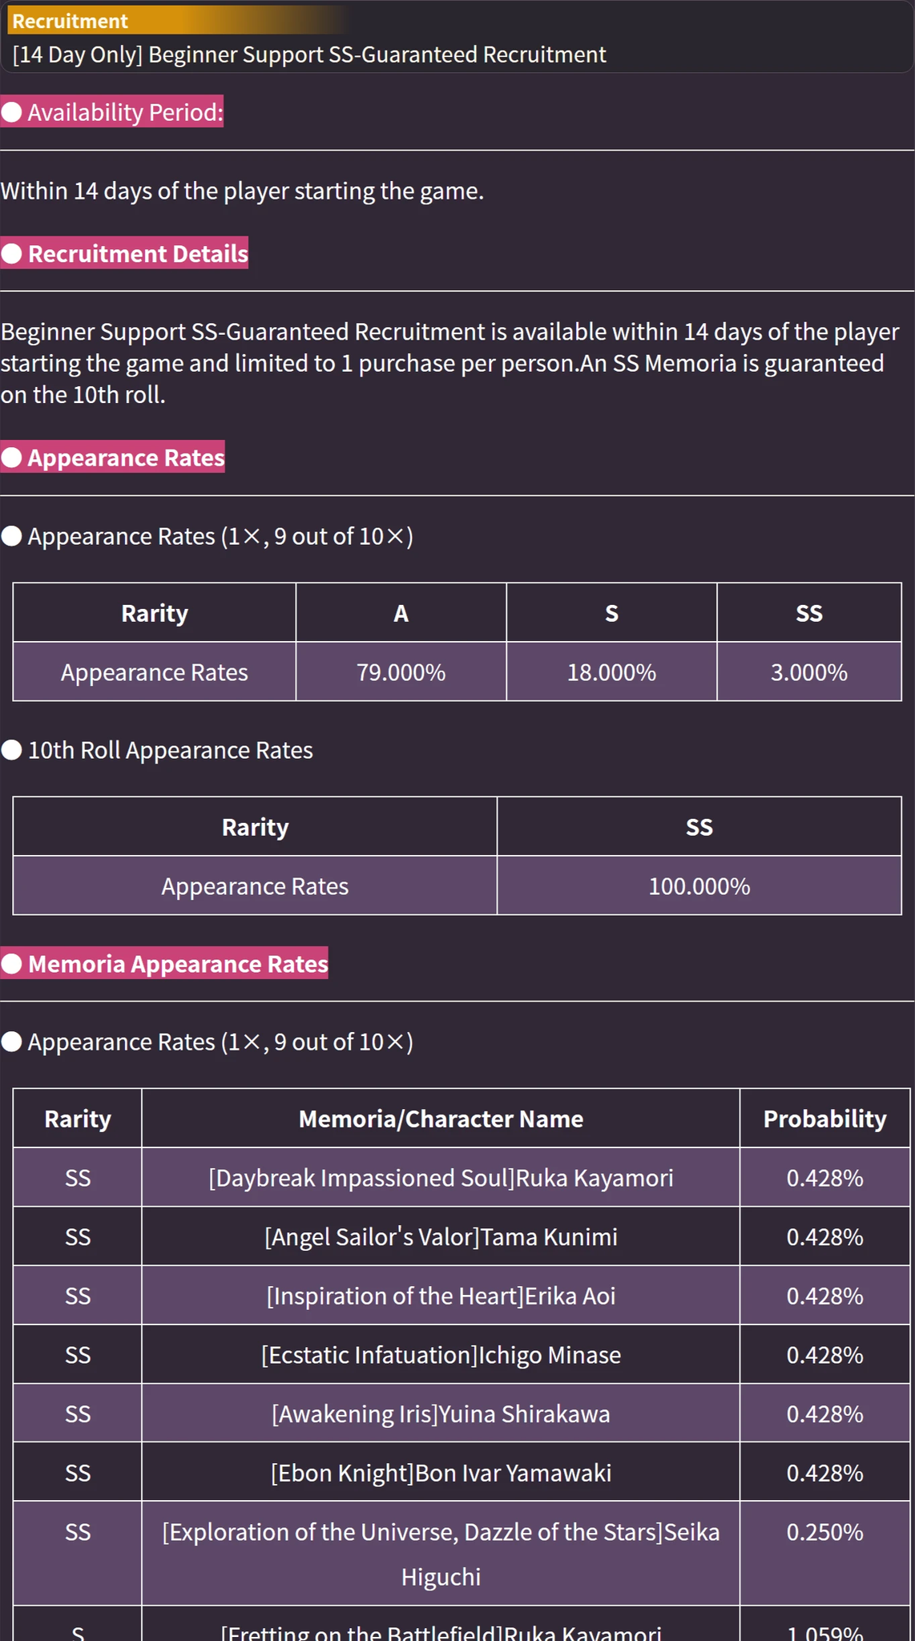
Task: Click the white bullet beside Availability Period
Action: (12, 112)
